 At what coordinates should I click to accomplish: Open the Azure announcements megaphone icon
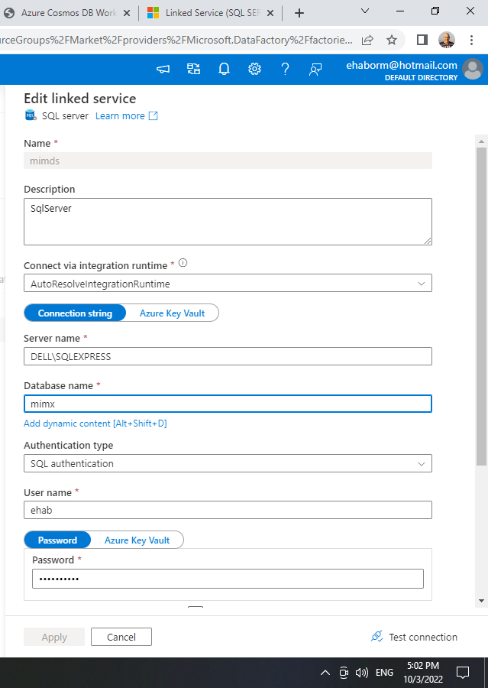[163, 70]
